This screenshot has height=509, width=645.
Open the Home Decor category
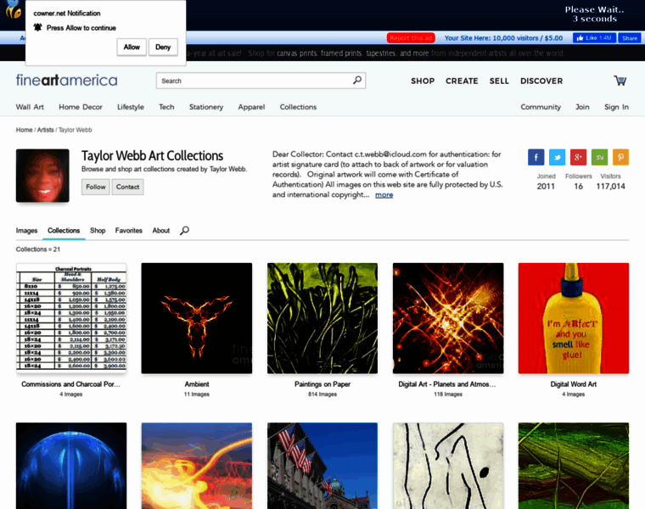(81, 107)
